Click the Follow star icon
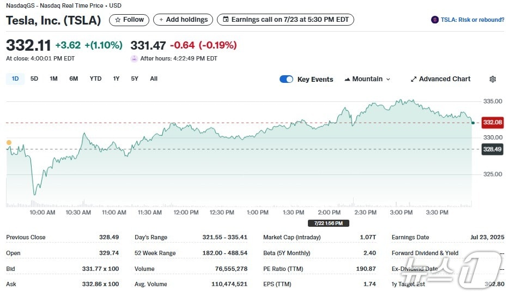 118,20
